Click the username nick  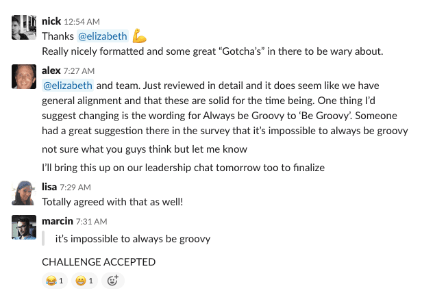(x=51, y=22)
